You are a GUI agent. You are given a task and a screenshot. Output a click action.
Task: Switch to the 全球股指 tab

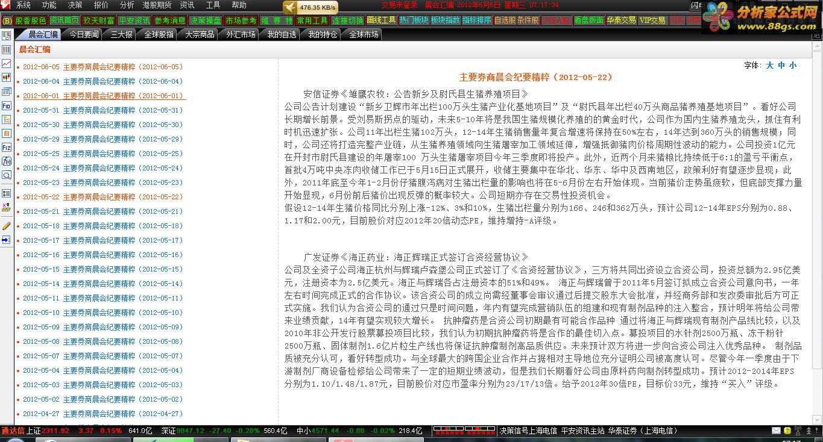[159, 34]
